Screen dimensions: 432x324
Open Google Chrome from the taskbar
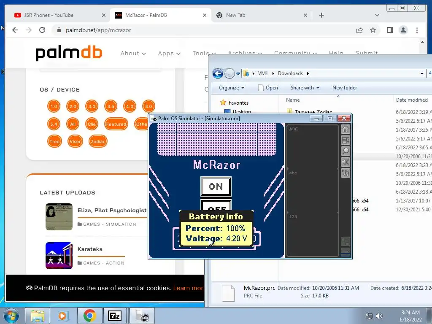[x=89, y=316]
